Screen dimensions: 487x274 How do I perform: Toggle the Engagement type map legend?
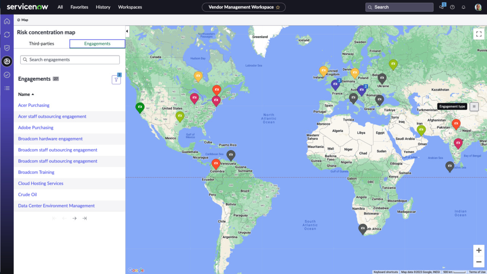[474, 107]
